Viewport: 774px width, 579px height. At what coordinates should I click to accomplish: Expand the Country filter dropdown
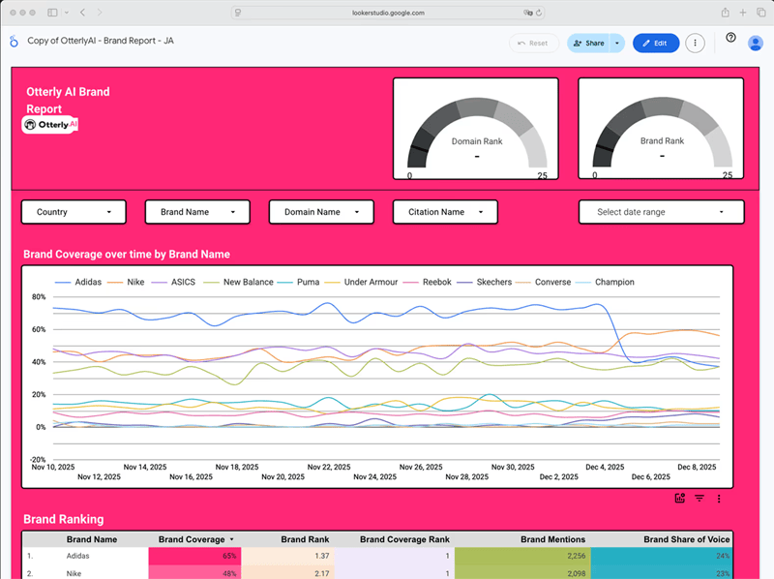point(74,212)
